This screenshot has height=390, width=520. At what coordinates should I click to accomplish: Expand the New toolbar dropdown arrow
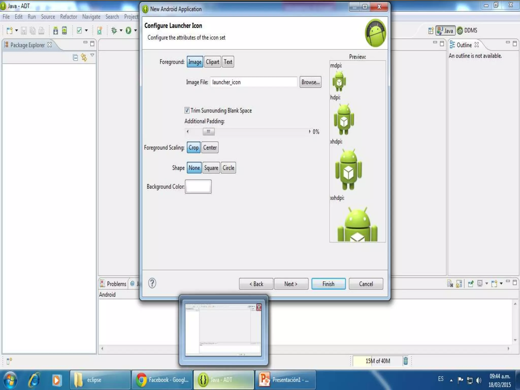pos(17,31)
